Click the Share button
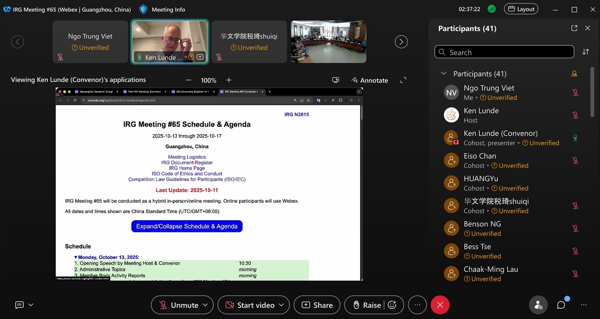The height and width of the screenshot is (319, 600). point(317,305)
